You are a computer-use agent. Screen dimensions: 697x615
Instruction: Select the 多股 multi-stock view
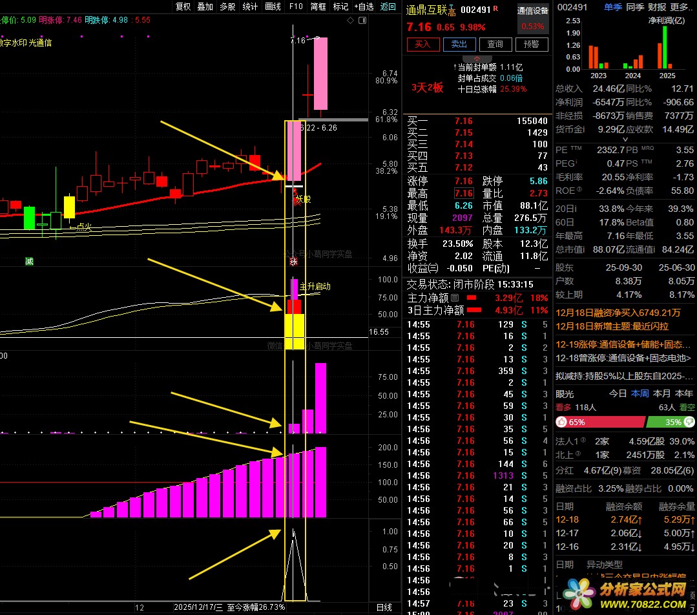pos(227,6)
